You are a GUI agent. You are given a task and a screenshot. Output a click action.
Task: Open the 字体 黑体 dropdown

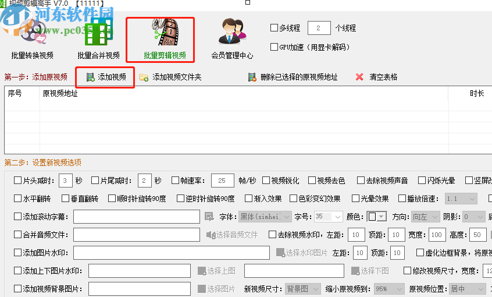pyautogui.click(x=265, y=217)
